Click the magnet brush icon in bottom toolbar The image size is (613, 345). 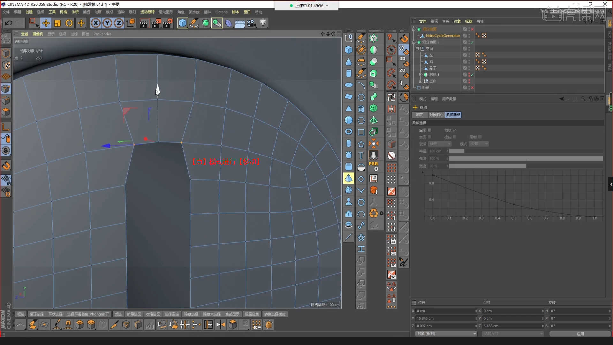point(68,325)
